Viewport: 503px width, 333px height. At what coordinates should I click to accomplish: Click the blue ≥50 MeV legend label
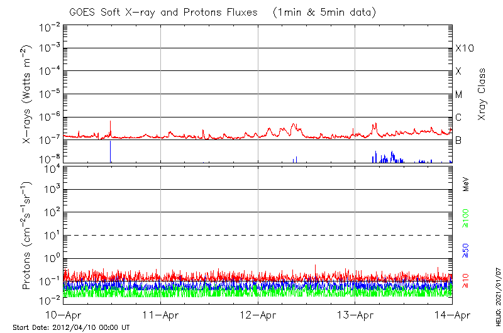[467, 251]
